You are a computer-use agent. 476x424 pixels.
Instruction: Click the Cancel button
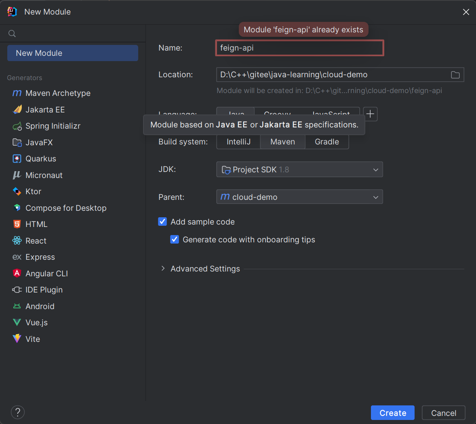coord(444,413)
